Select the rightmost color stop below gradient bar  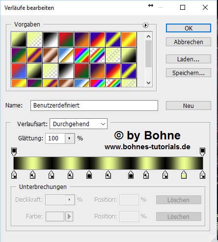coord(203,174)
